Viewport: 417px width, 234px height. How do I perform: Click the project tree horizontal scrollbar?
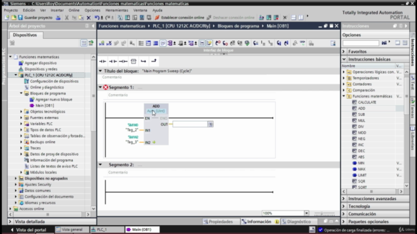(x=48, y=214)
